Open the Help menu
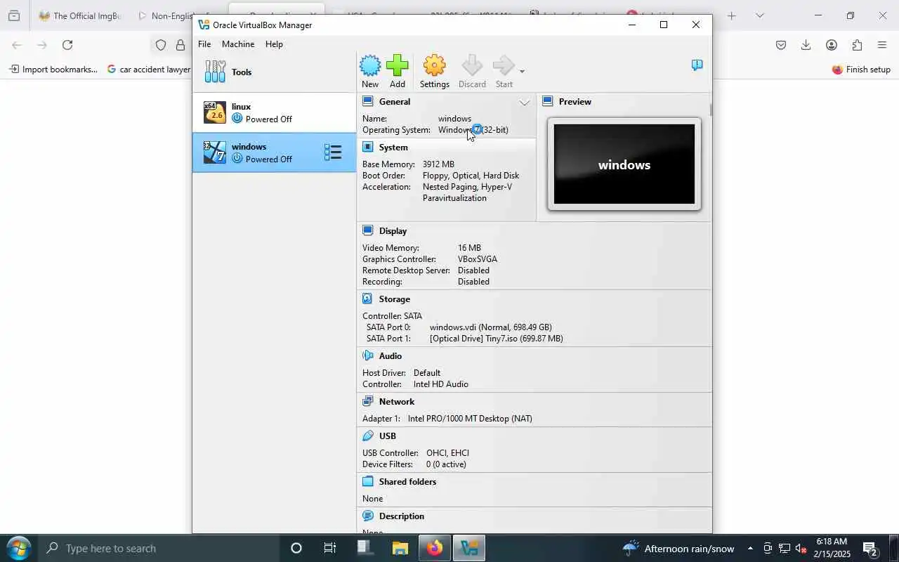This screenshot has height=562, width=899. point(274,44)
